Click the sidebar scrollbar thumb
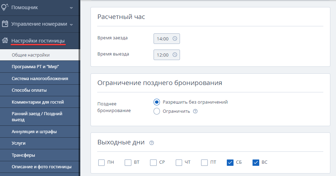 (x=79, y=55)
